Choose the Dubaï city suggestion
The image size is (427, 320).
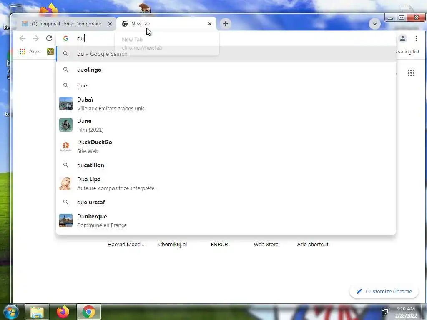coord(226,104)
